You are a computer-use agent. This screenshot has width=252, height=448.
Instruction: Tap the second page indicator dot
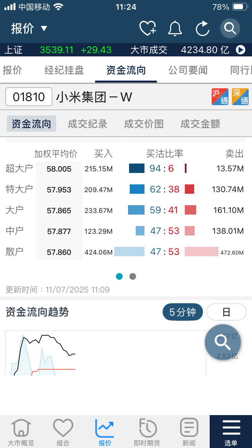pos(133,276)
